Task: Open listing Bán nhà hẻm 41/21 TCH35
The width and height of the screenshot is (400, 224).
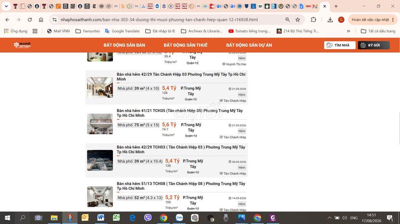Action: [180, 113]
